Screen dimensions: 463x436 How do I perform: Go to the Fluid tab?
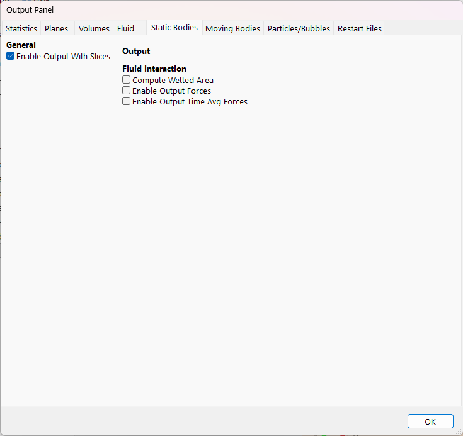point(125,28)
